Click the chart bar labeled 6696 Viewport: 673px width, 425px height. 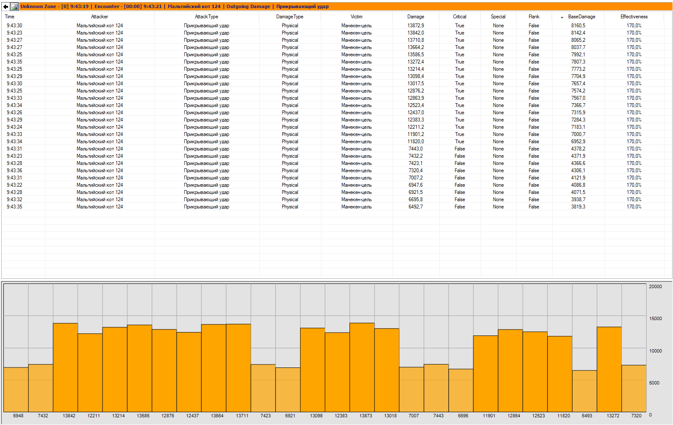coord(461,390)
